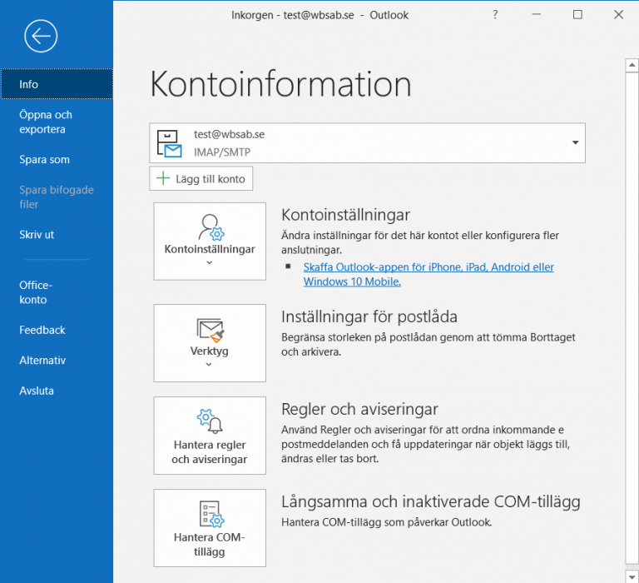Click the help question mark icon
639x583 pixels.
coord(496,15)
